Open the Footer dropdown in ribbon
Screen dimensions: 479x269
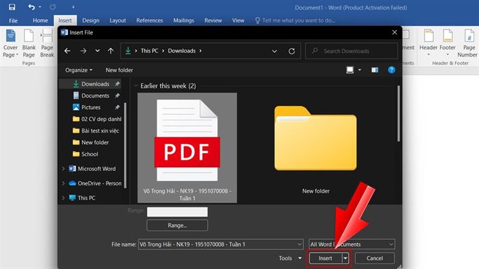point(448,42)
